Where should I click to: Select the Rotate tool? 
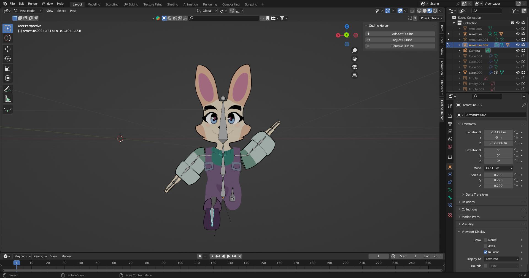pos(8,59)
